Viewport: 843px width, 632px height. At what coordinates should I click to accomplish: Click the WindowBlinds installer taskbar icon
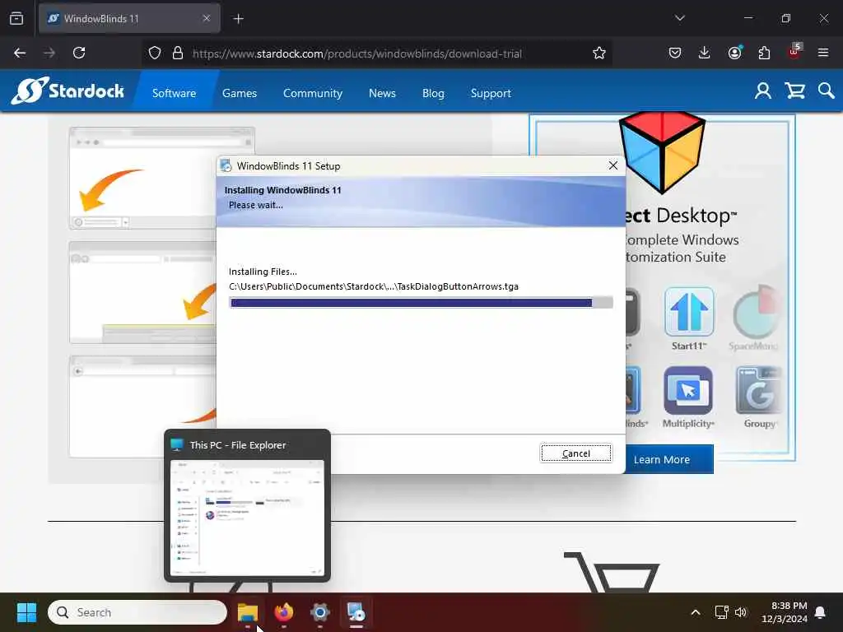(x=356, y=612)
